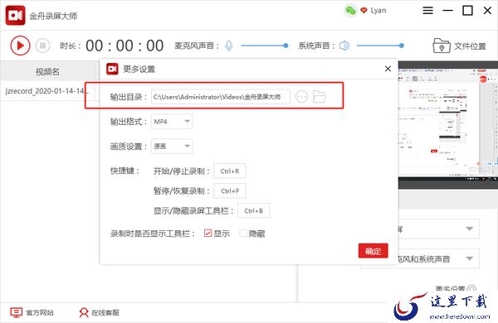Mute the microphone via its icon
Image resolution: width=498 pixels, height=323 pixels.
[x=229, y=46]
